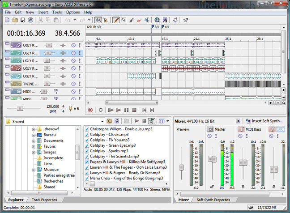Screen dimensions: 290x213
Task: Select the Draw pencil tool
Action: click(116, 20)
